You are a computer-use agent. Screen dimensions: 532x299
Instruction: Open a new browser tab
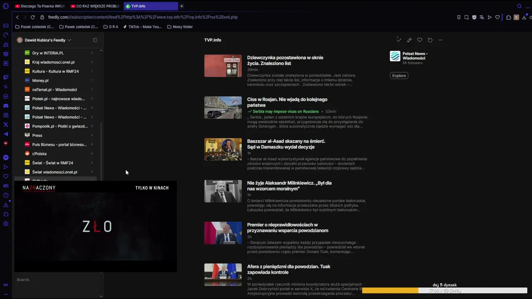pyautogui.click(x=182, y=6)
